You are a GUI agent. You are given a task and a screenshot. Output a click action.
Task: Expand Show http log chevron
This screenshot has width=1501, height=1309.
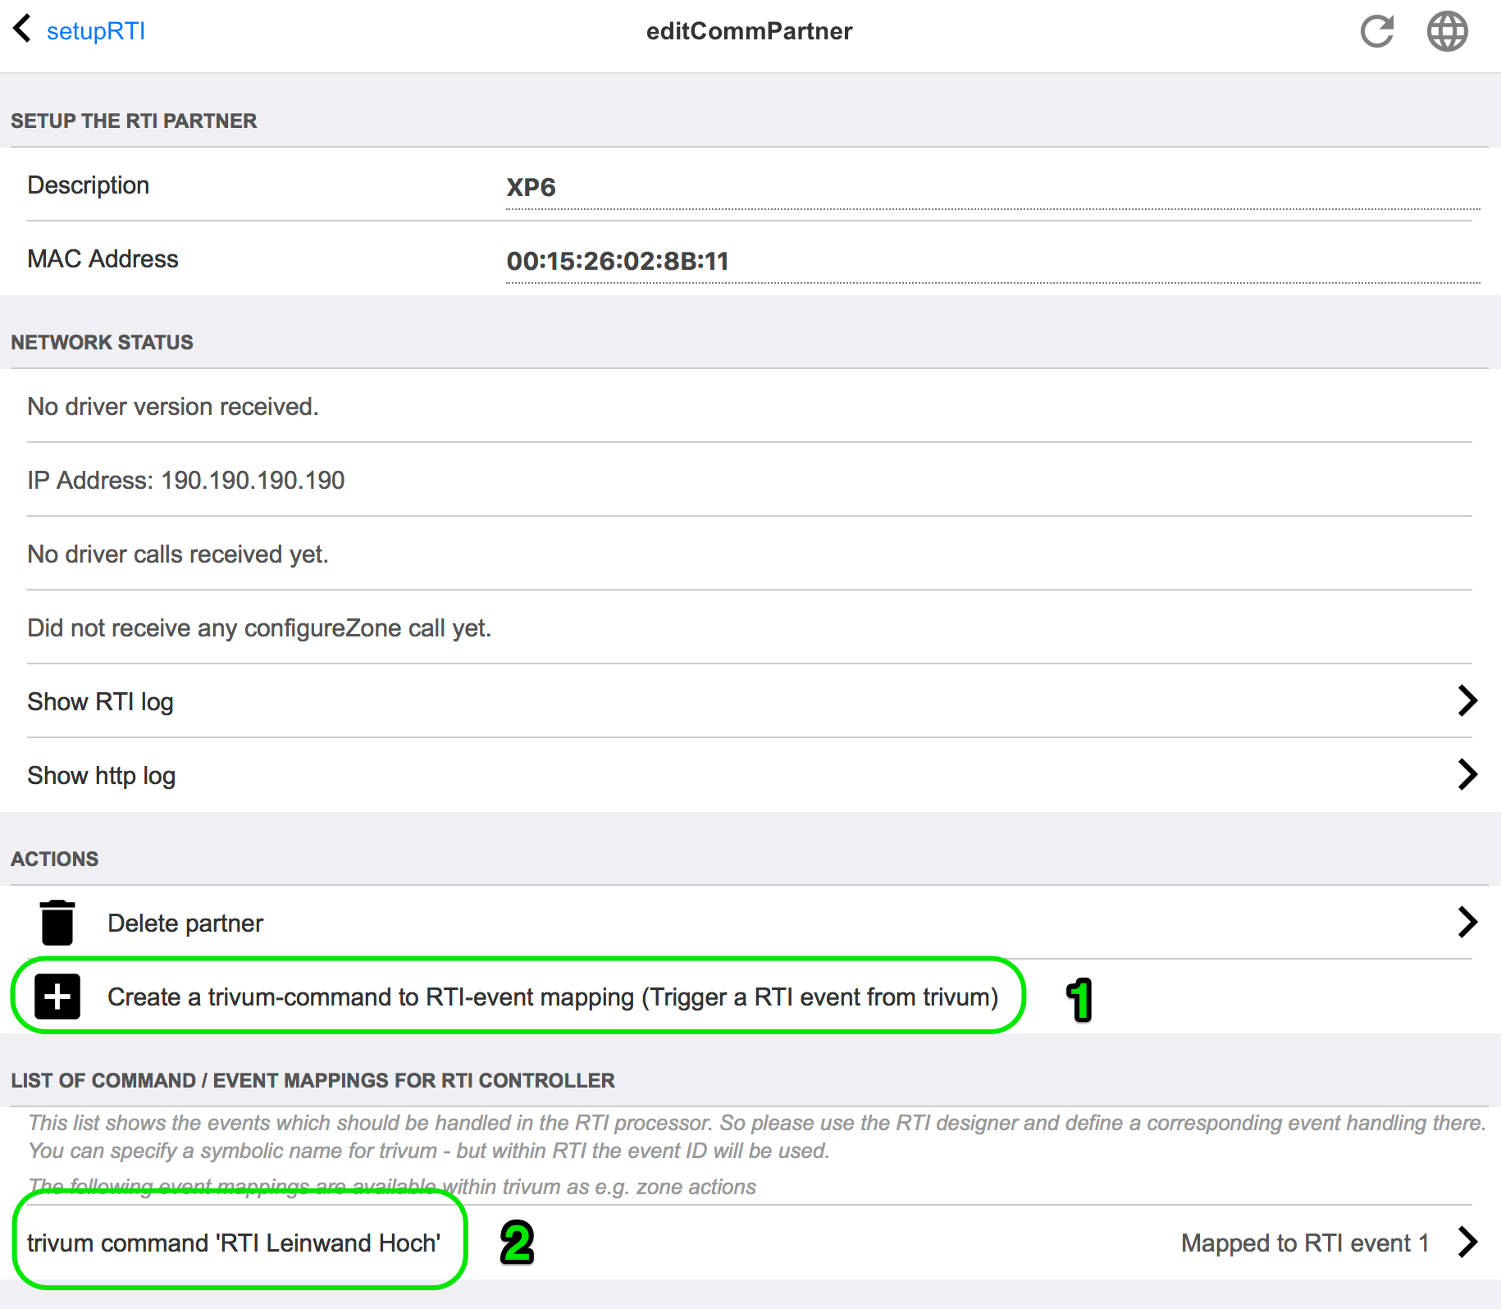coord(1467,775)
